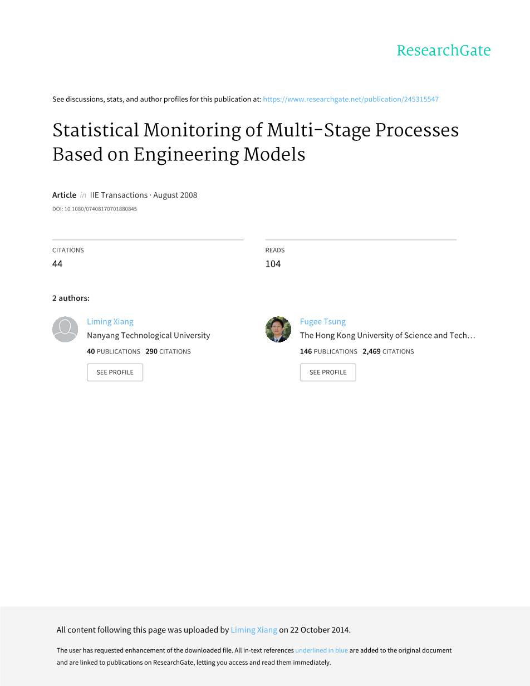The image size is (530, 686).
Task: Click the ResearchGate logo
Action: (443, 51)
